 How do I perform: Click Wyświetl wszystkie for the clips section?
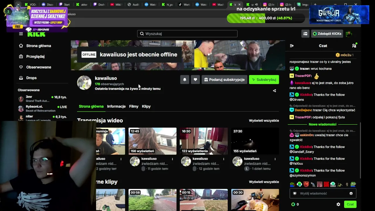[x=264, y=182]
